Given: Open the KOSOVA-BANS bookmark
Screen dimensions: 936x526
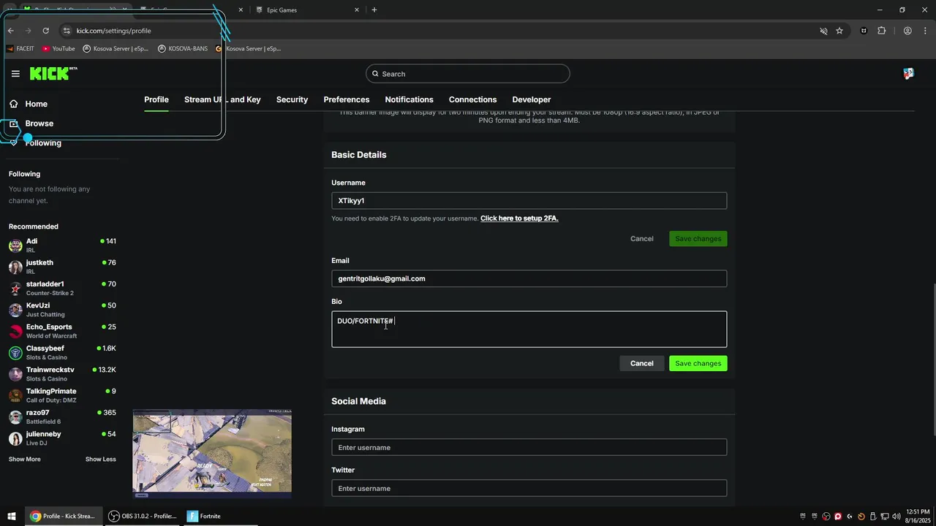Looking at the screenshot, I should pyautogui.click(x=183, y=49).
